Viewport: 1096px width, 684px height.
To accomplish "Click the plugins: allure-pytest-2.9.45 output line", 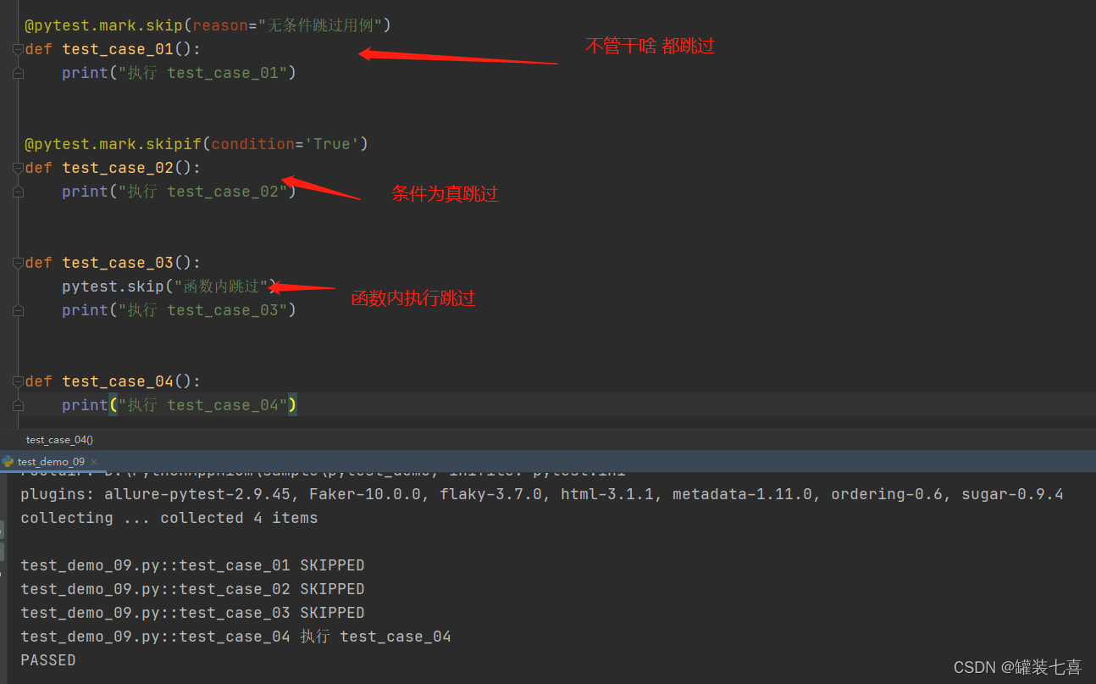I will point(542,494).
